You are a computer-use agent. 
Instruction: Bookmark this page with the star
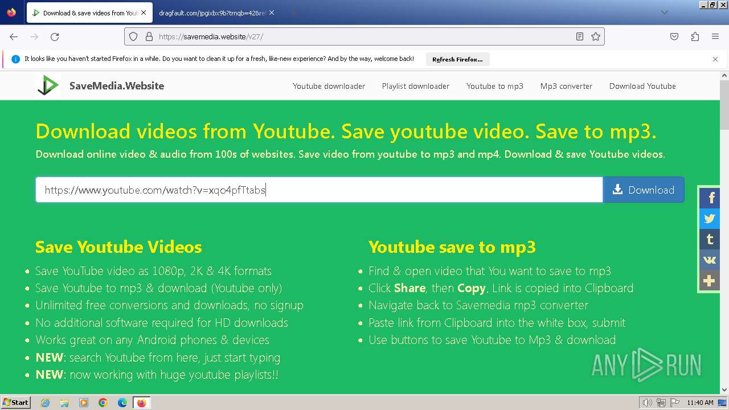[x=596, y=36]
